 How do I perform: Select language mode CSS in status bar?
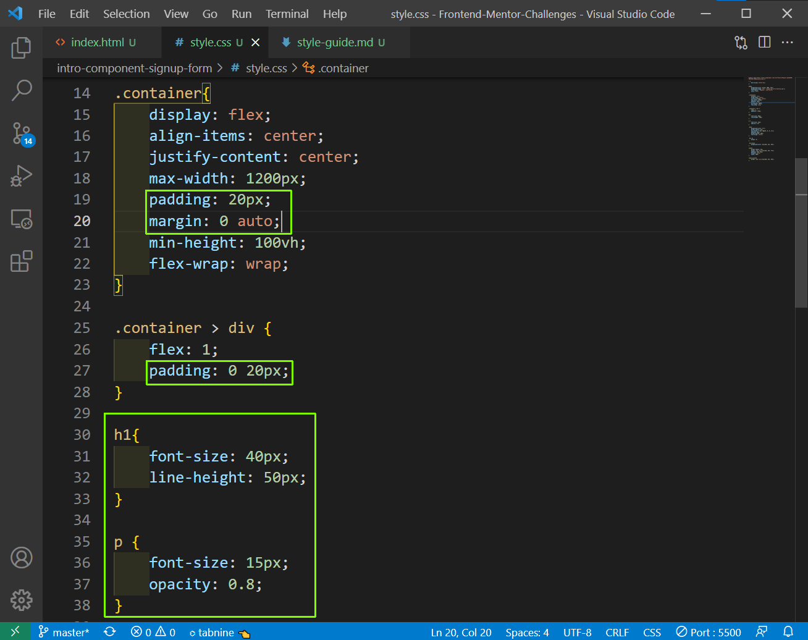(652, 632)
